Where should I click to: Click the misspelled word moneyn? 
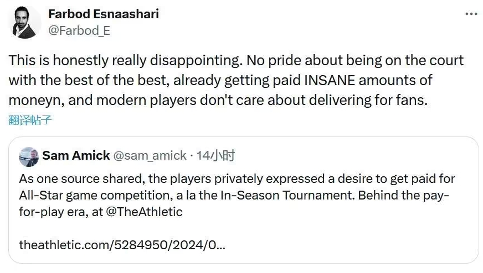pos(37,101)
